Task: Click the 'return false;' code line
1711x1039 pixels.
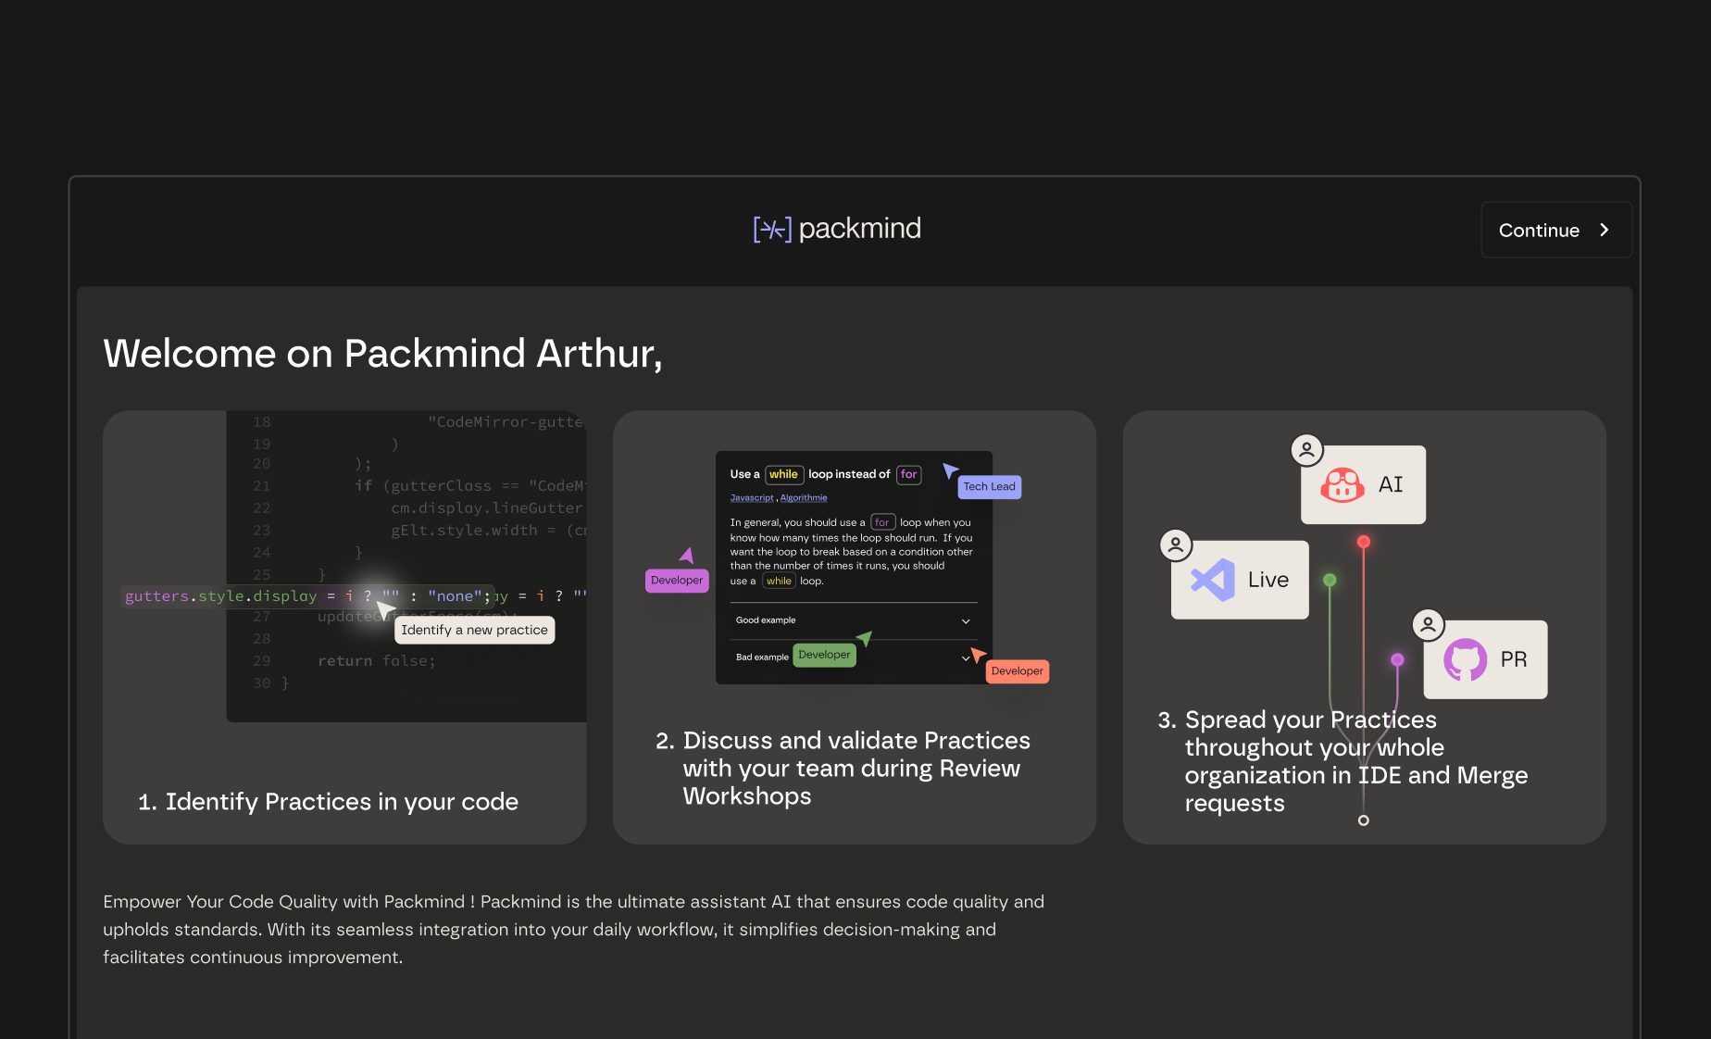Action: [376, 660]
